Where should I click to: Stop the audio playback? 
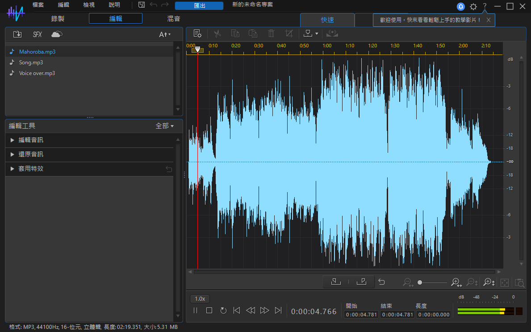[x=209, y=311]
